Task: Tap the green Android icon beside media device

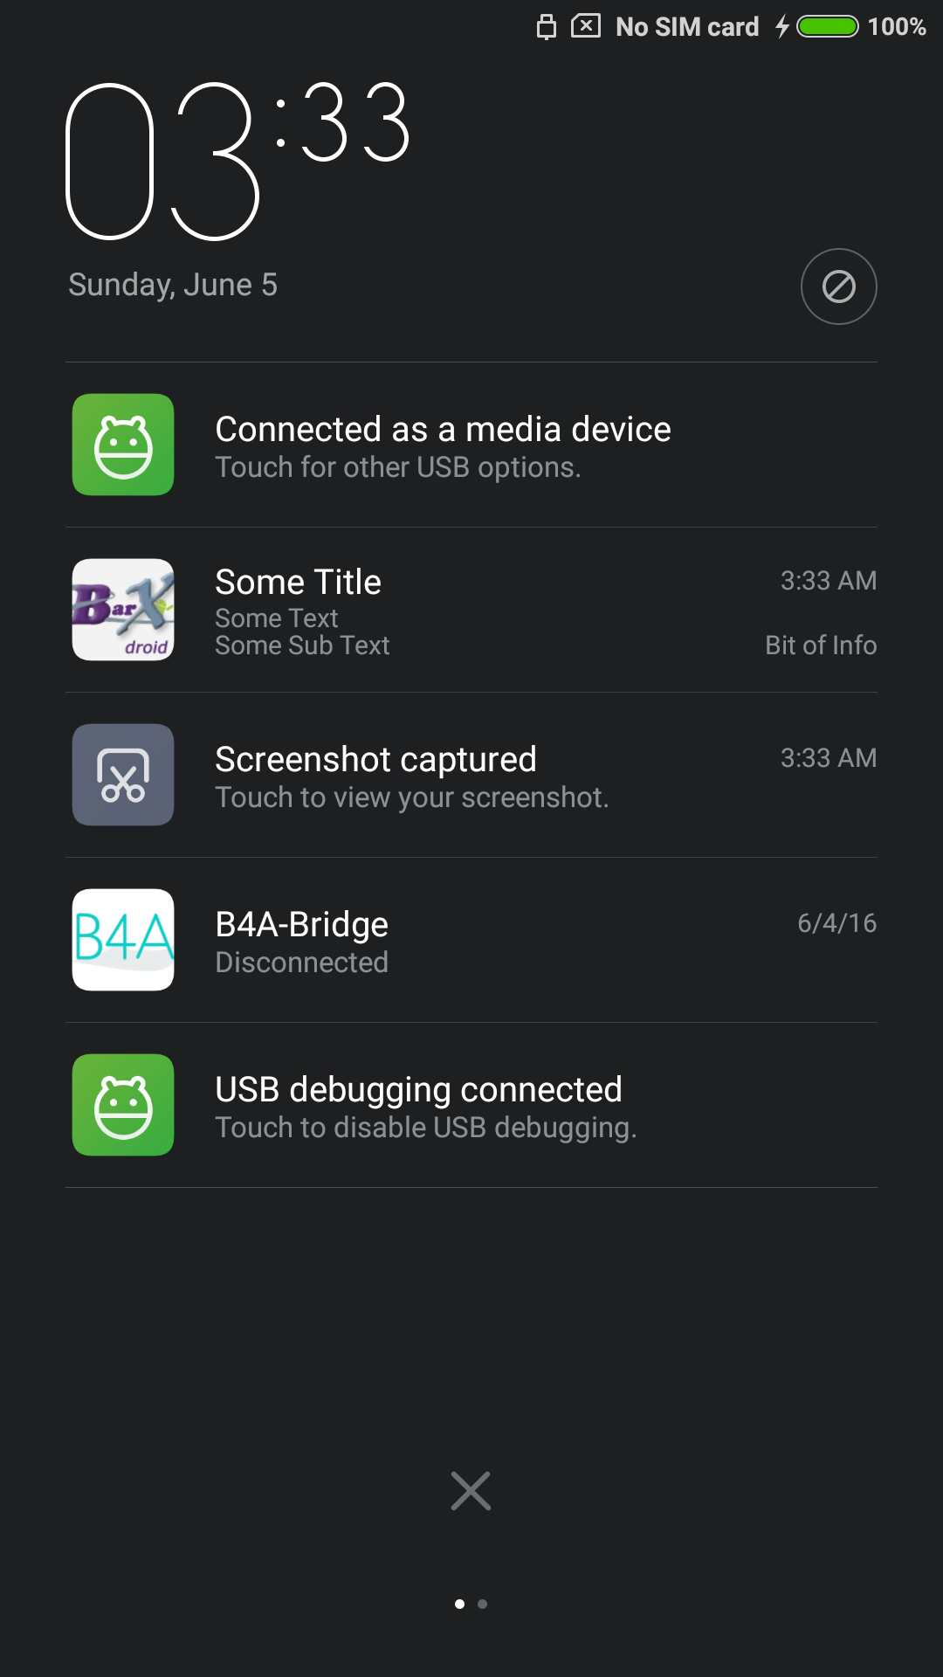Action: pyautogui.click(x=123, y=445)
